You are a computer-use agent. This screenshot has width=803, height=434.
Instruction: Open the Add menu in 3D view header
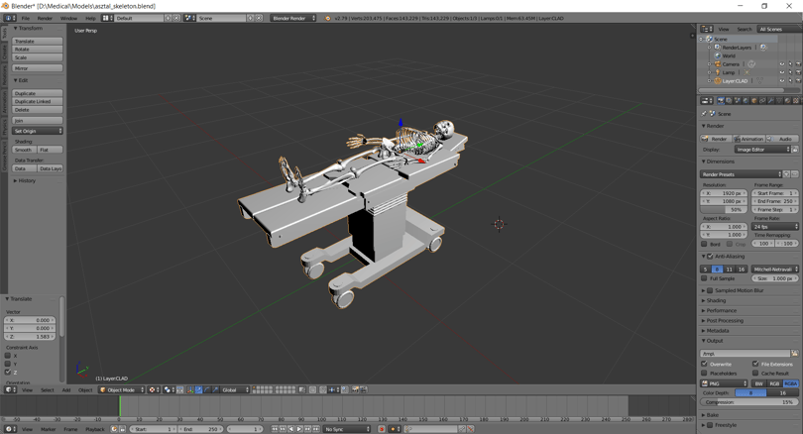pos(66,390)
